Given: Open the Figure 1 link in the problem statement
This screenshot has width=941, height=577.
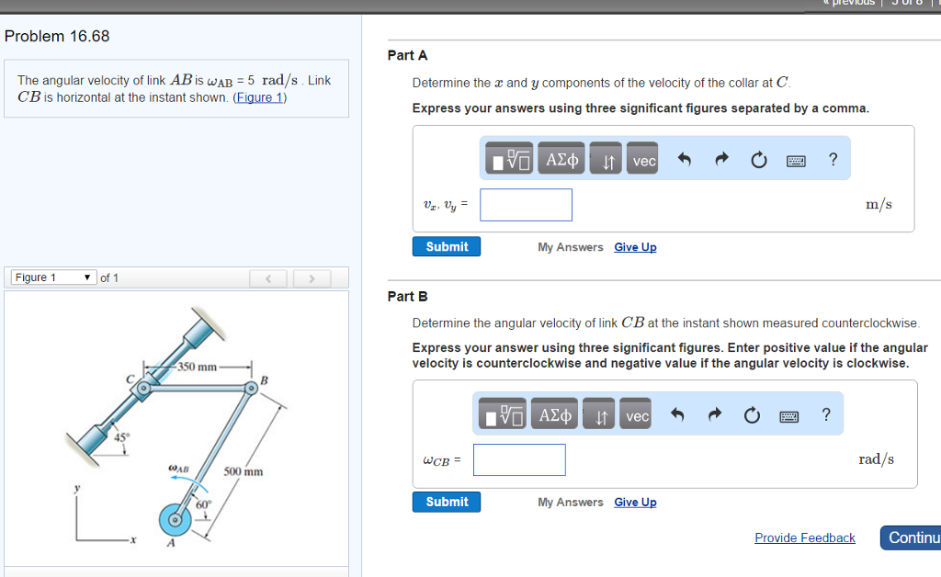Looking at the screenshot, I should (261, 96).
